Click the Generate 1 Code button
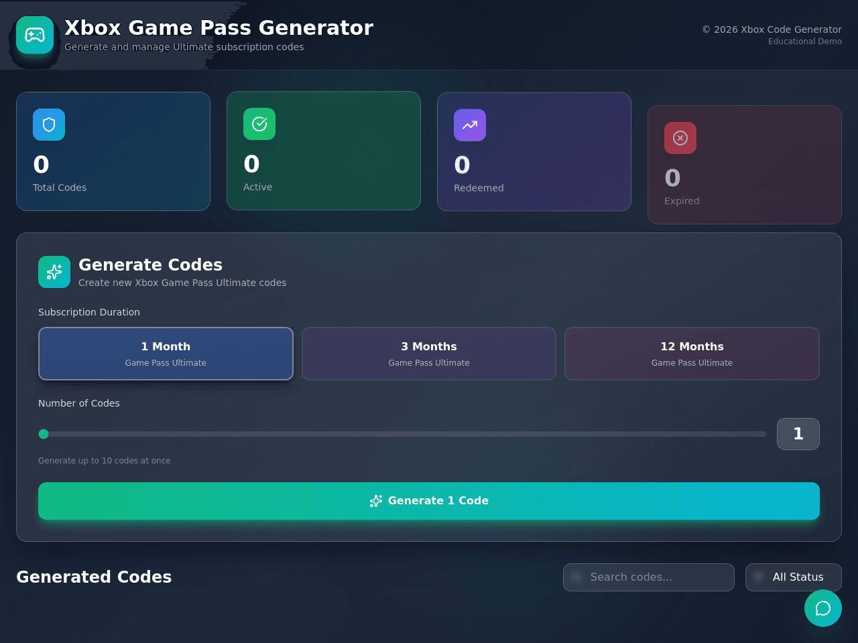This screenshot has width=858, height=643. coord(429,501)
